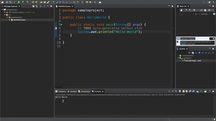Select main(String[]) : void in Outline
Screen dimensions: 216x121
tap(193, 61)
